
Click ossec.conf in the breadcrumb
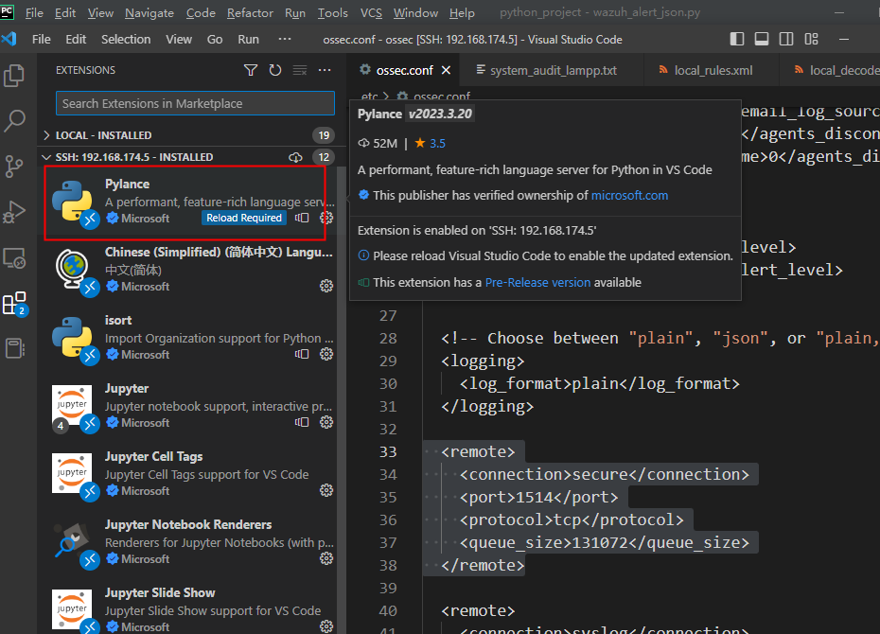click(x=442, y=97)
